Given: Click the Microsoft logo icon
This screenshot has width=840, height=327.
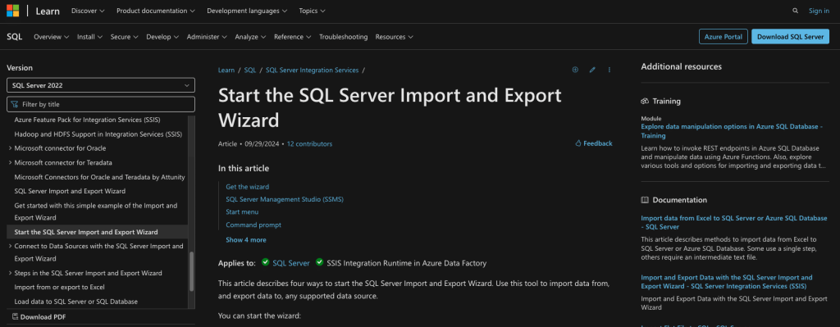Looking at the screenshot, I should pos(12,11).
